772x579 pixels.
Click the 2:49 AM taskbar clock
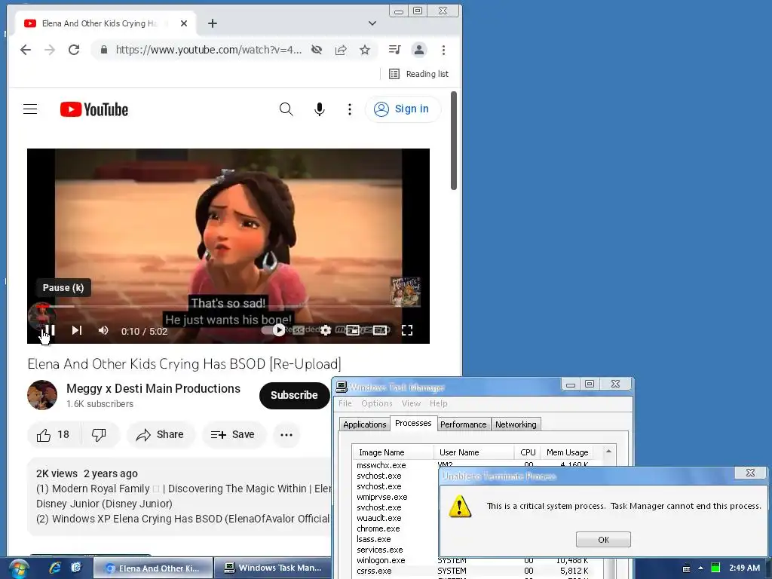tap(744, 568)
